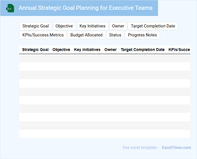Click the Strategic Goal column header

click(35, 50)
